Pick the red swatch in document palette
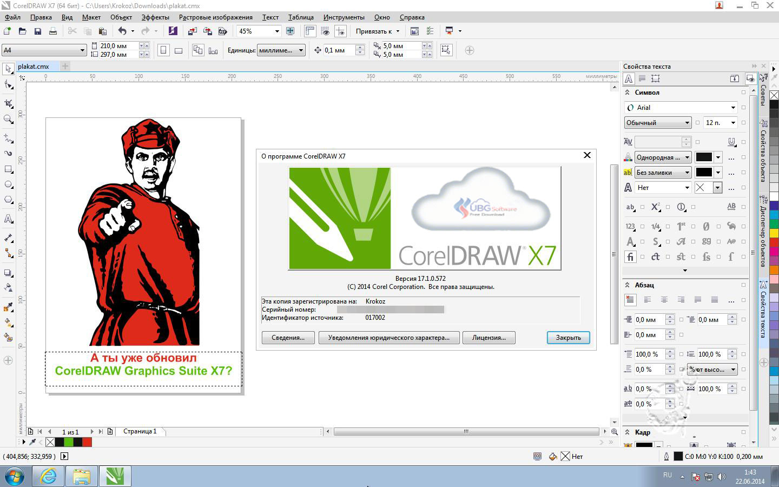 tap(87, 442)
